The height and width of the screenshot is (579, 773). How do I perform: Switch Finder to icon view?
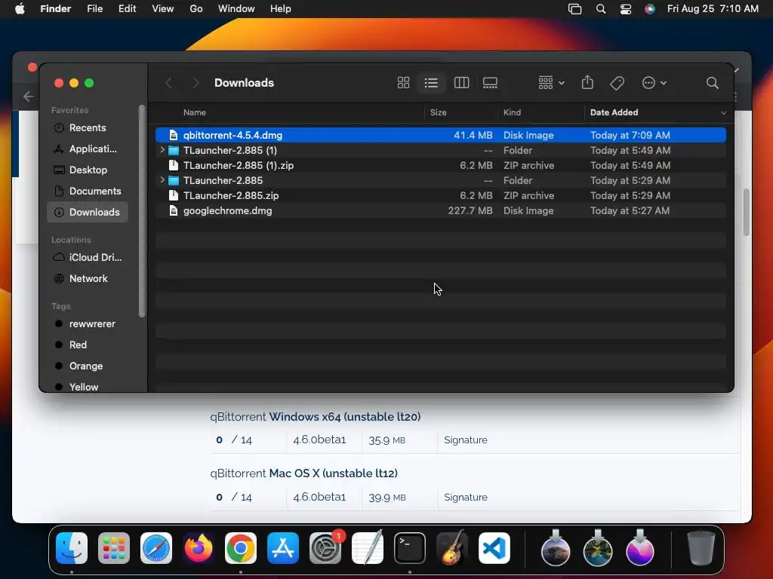(403, 83)
